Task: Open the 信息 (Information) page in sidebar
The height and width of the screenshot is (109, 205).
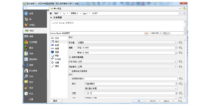Action: point(35,13)
